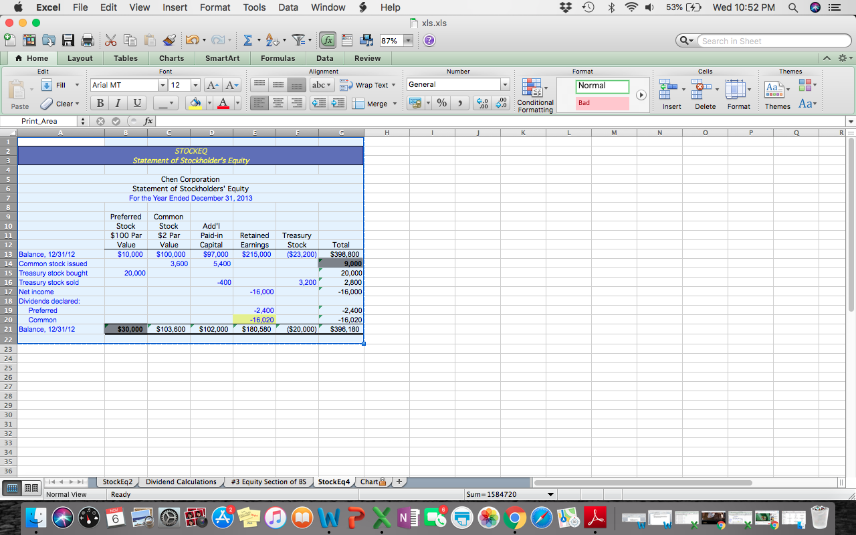The height and width of the screenshot is (535, 856).
Task: Apply red font color
Action: [223, 103]
